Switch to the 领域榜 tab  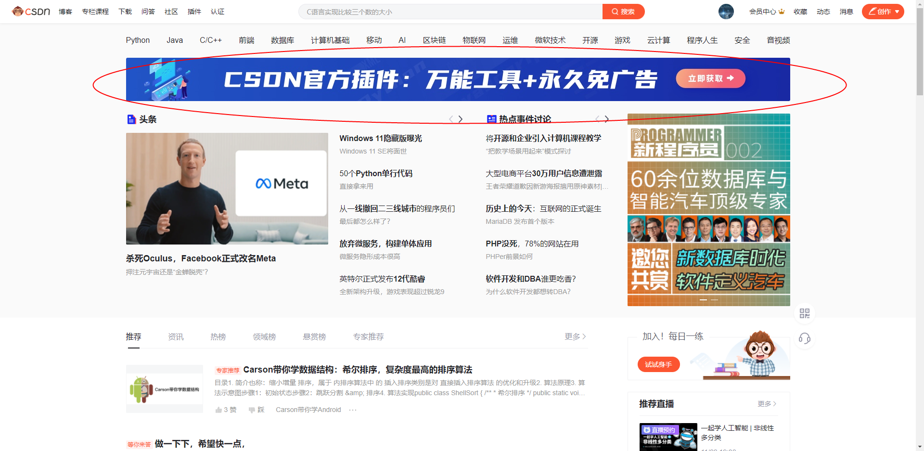pyautogui.click(x=264, y=337)
